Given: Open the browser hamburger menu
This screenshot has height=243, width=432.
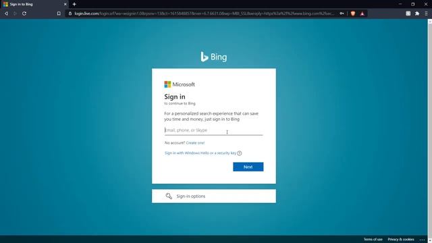Looking at the screenshot, I should click(x=426, y=13).
